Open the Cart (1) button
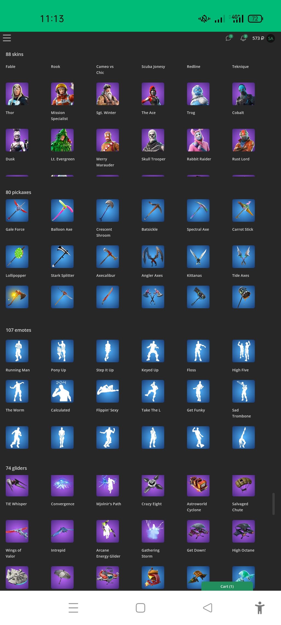The image size is (281, 625). click(227, 586)
